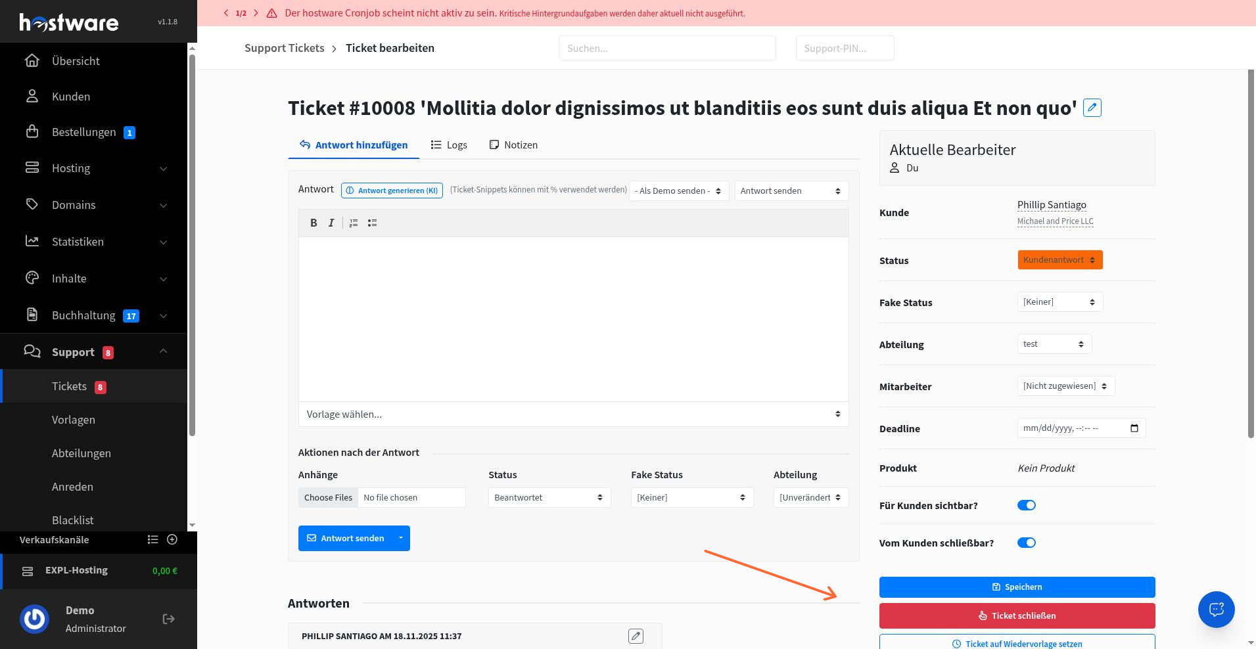Expand the Antwort senden split-button arrow
The height and width of the screenshot is (649, 1256).
click(400, 538)
